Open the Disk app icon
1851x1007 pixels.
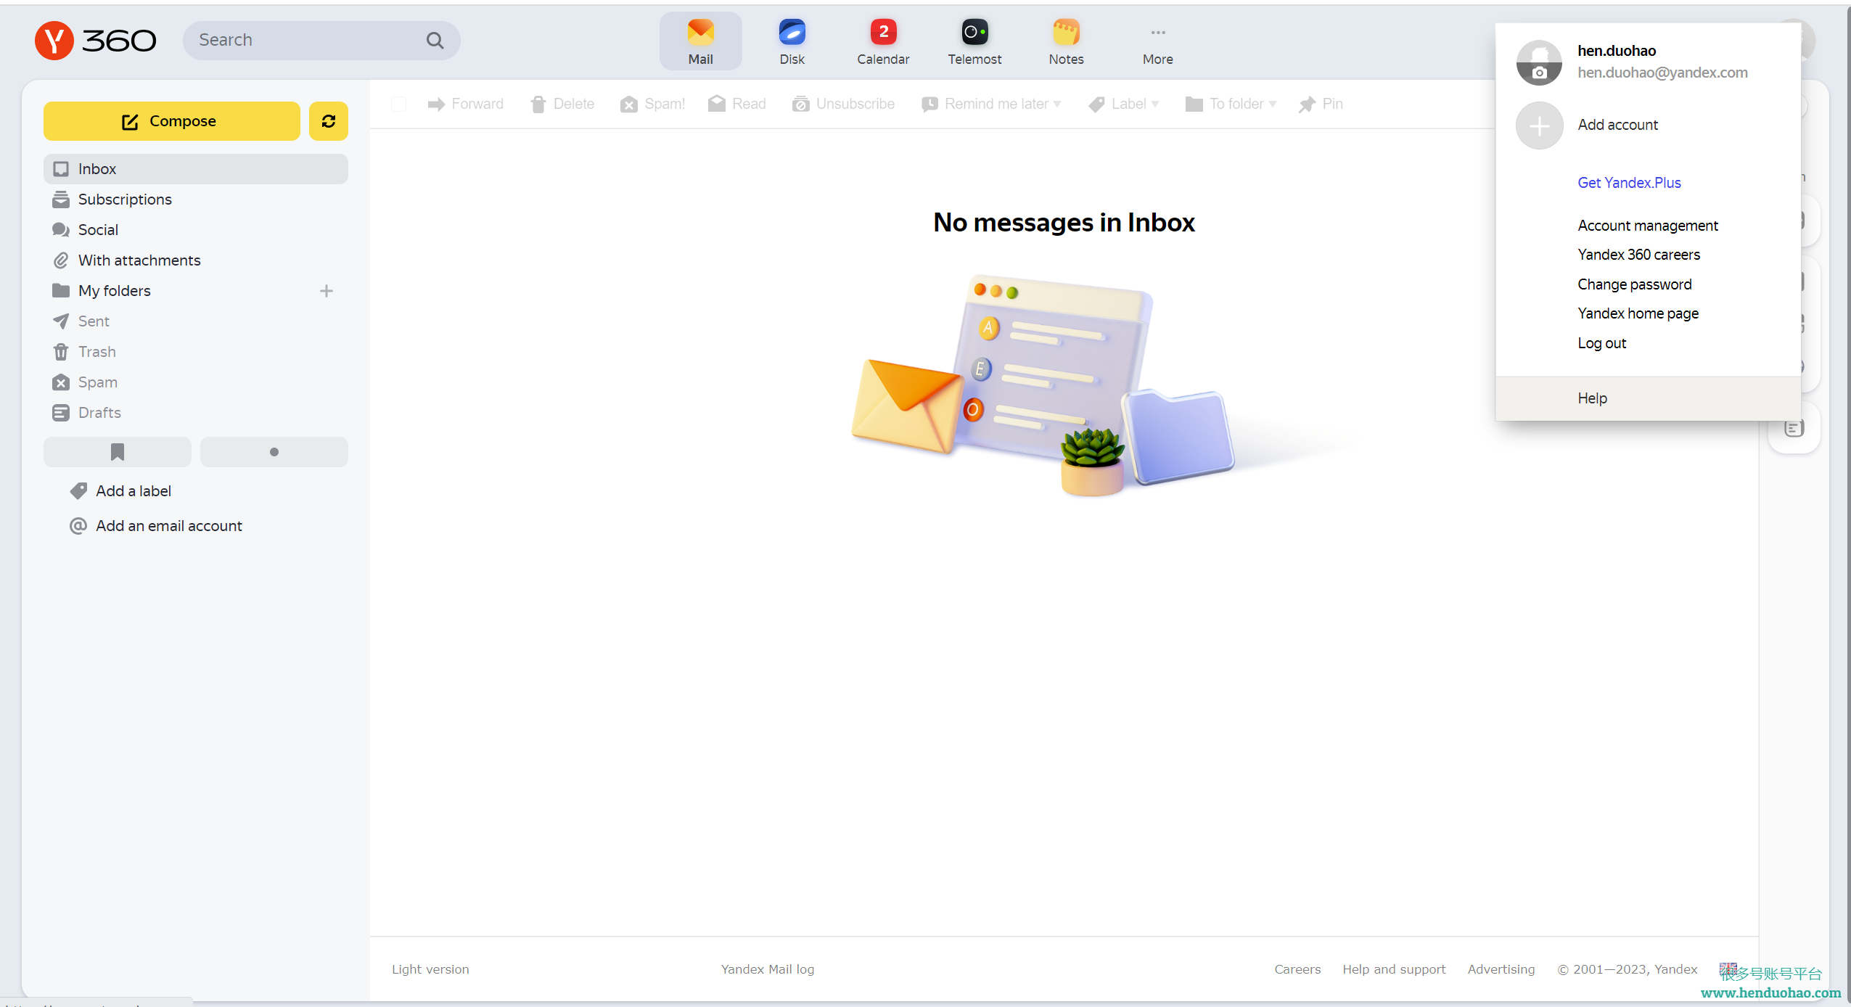[x=792, y=41]
